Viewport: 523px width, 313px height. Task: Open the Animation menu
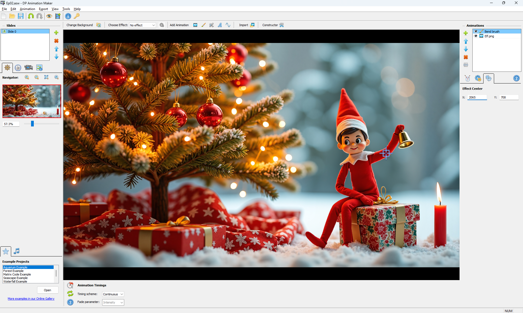pos(27,9)
